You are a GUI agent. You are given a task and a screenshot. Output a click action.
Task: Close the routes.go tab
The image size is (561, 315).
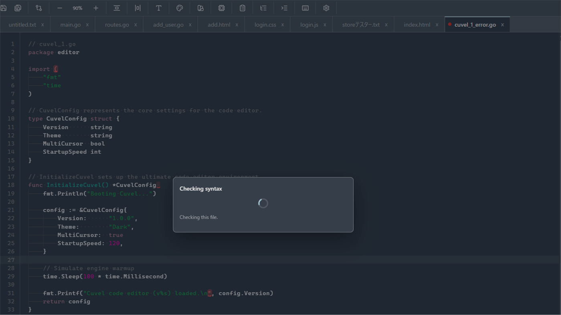pyautogui.click(x=136, y=25)
